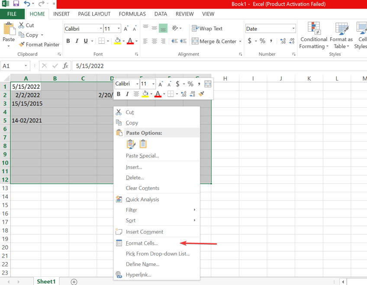367x285 pixels.
Task: Switch to the FORMULAS tab
Action: 132,14
